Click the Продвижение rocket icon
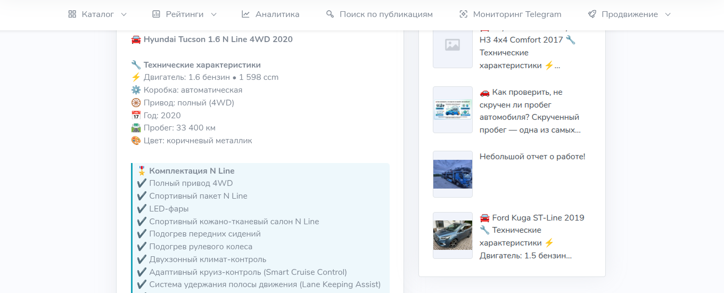The height and width of the screenshot is (293, 724). tap(592, 14)
